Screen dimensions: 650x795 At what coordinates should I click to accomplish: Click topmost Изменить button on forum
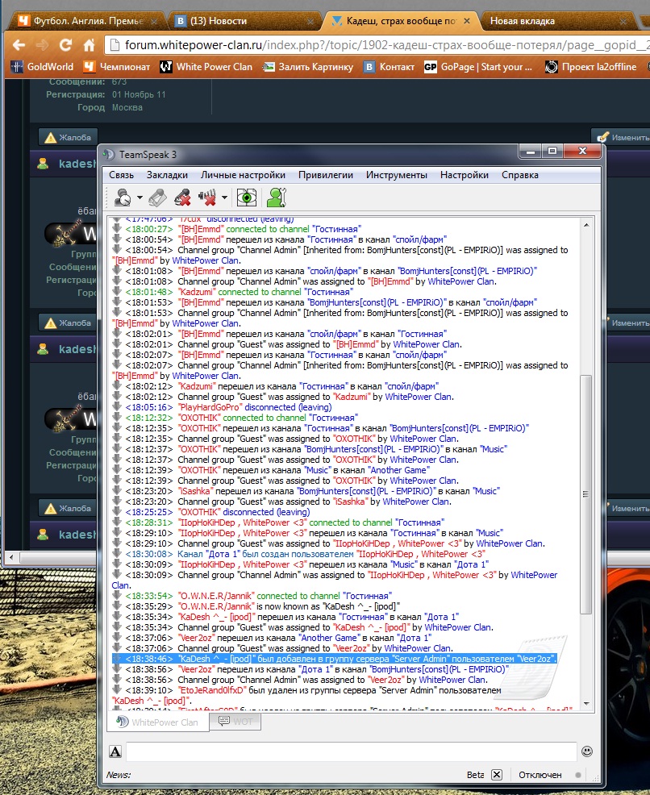623,137
